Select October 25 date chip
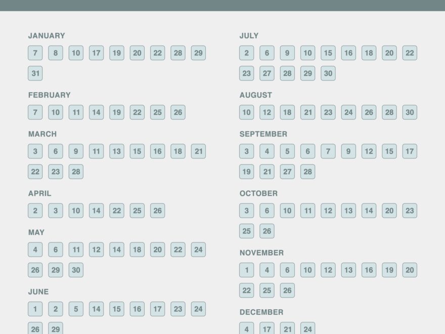 click(x=247, y=231)
